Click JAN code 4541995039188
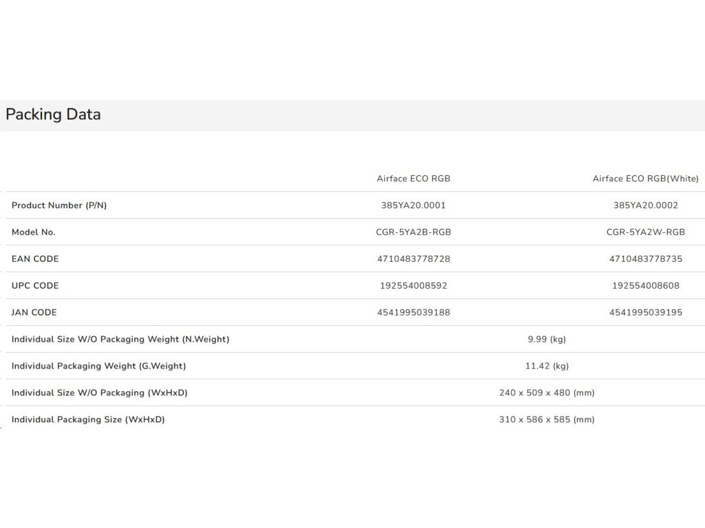The height and width of the screenshot is (528, 705). (x=413, y=313)
